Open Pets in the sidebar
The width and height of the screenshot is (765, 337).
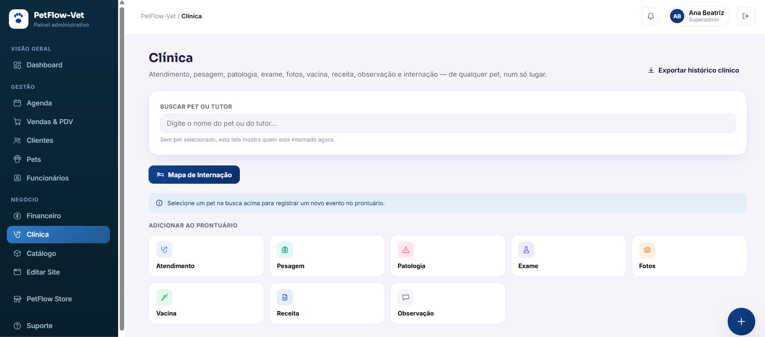point(58,159)
